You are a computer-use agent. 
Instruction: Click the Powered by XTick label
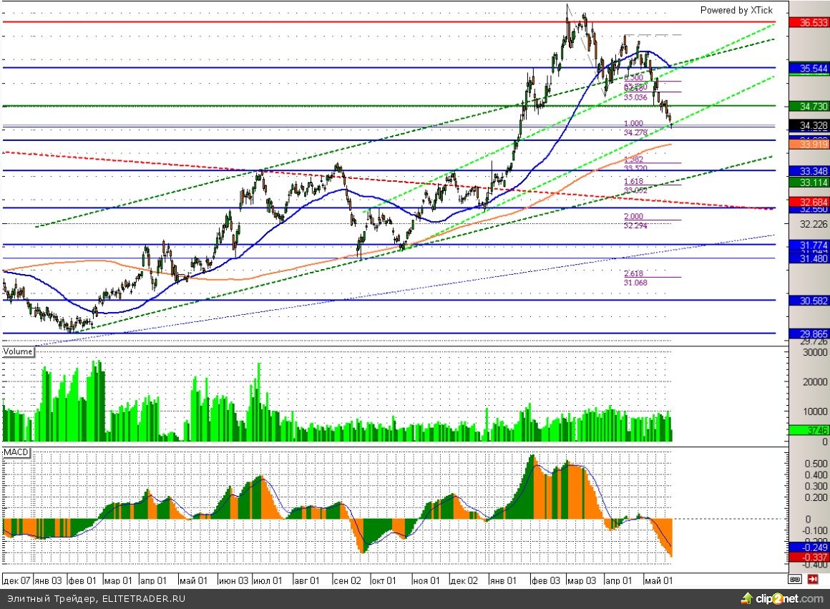[736, 10]
